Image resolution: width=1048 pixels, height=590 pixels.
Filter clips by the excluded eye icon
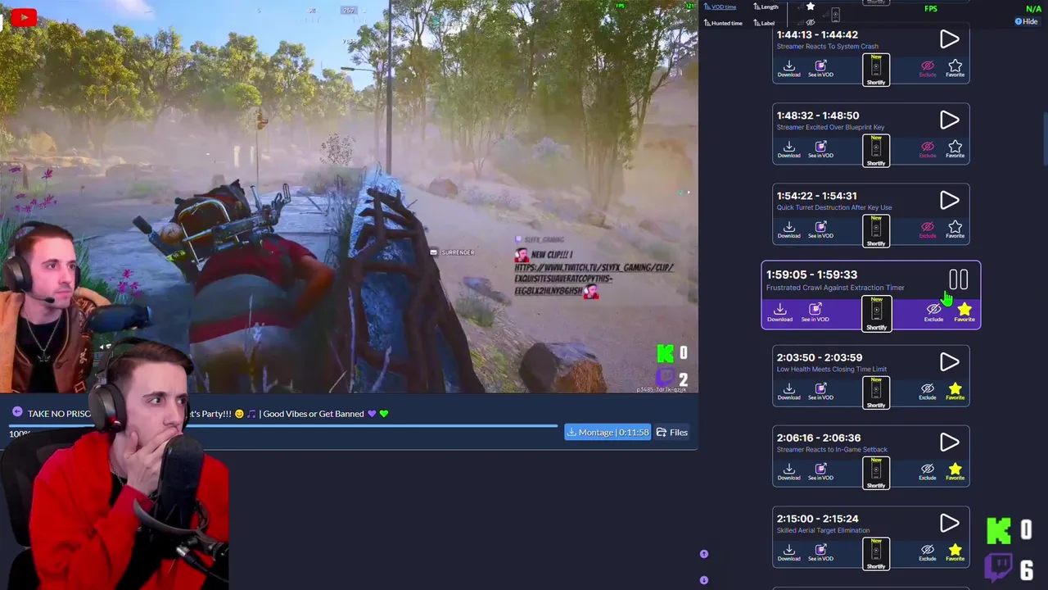[811, 22]
